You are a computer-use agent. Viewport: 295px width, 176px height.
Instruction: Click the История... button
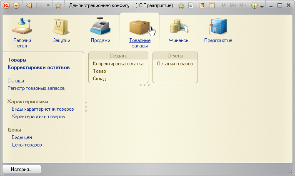22,169
